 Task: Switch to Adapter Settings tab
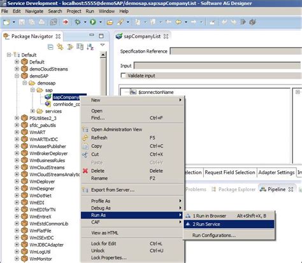(277, 172)
